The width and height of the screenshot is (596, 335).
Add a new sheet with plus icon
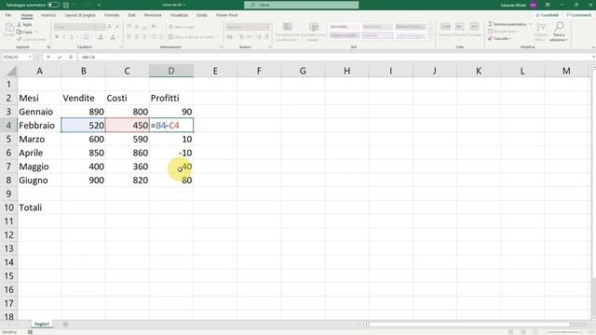pos(66,324)
